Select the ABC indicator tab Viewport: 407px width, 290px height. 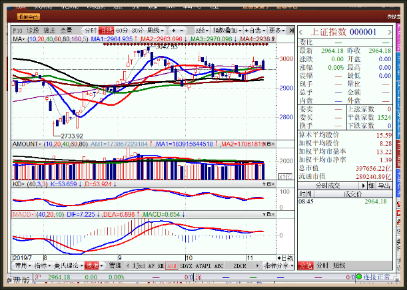(218, 265)
